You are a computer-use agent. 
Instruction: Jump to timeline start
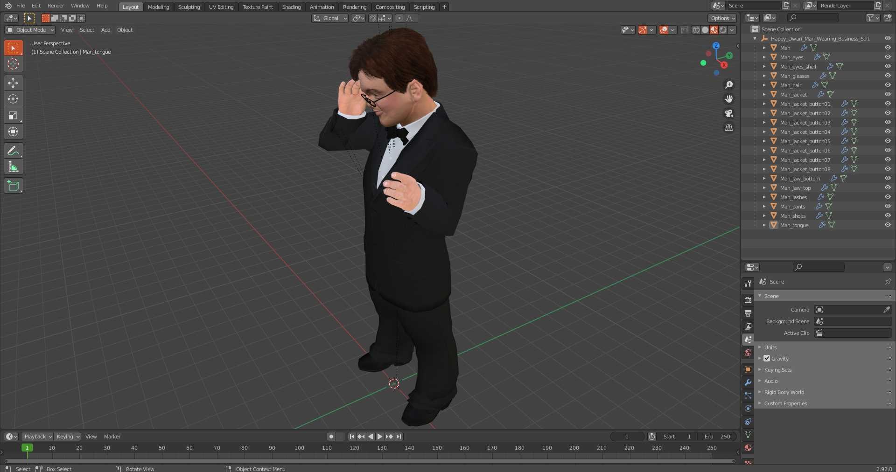tap(352, 437)
